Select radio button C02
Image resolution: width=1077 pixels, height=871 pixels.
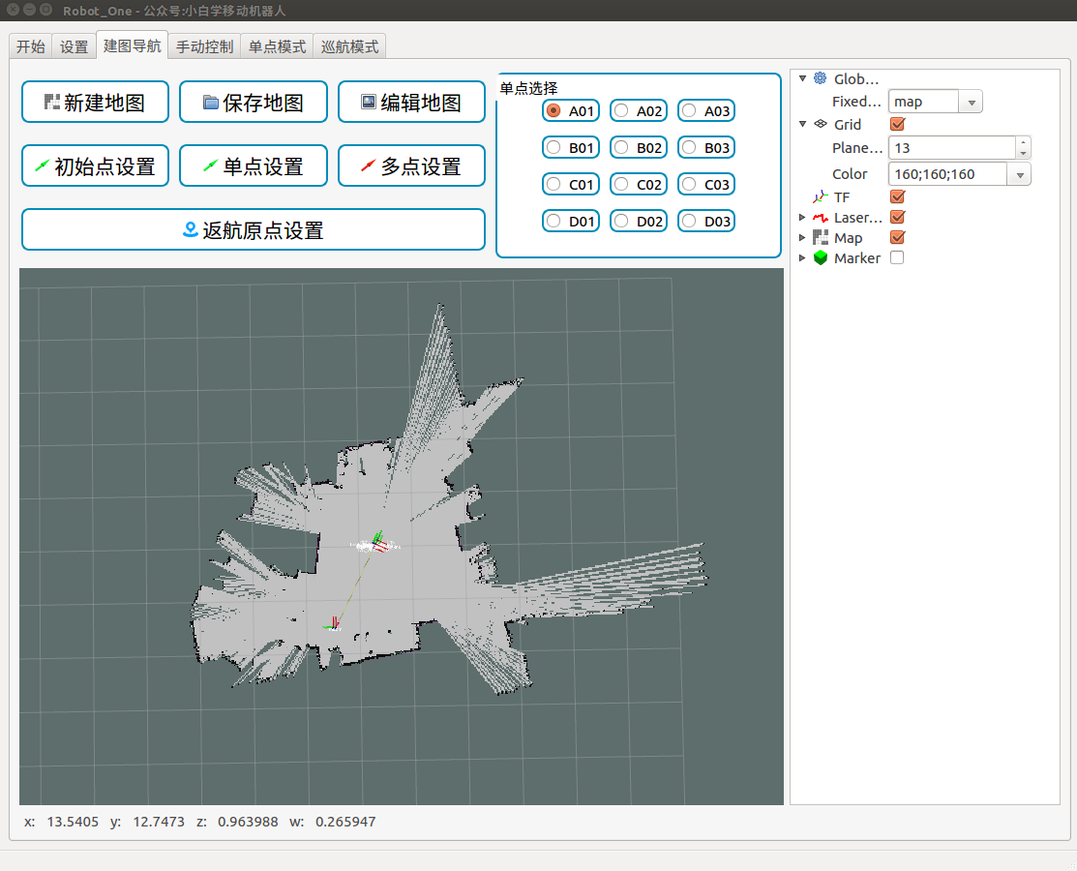pos(621,184)
